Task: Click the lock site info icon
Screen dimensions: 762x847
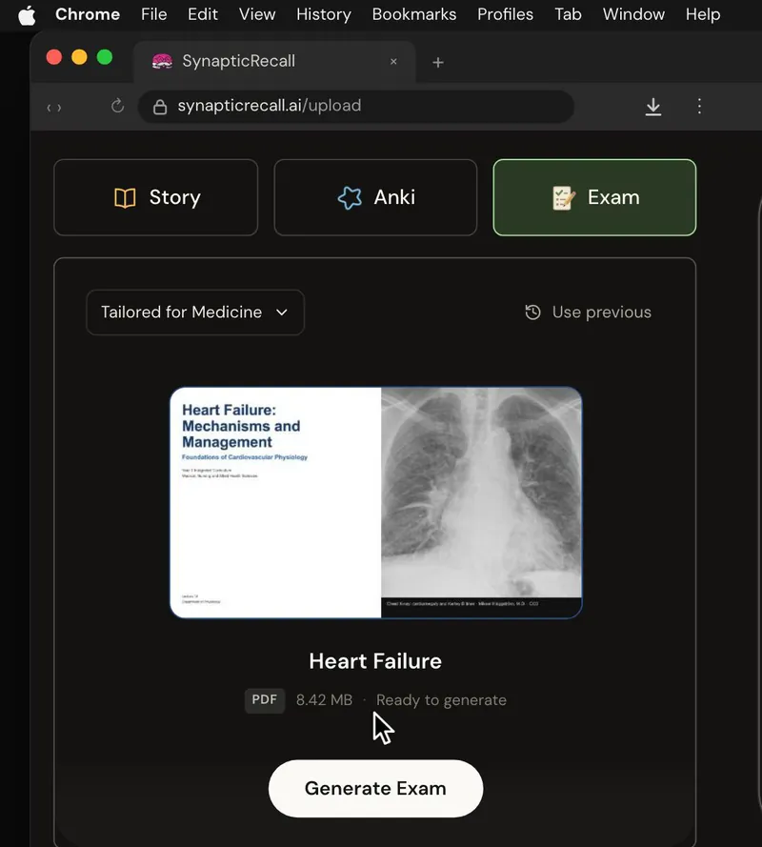Action: click(160, 107)
